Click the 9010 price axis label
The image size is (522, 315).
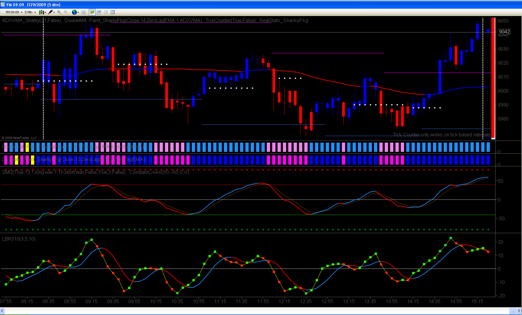503,77
